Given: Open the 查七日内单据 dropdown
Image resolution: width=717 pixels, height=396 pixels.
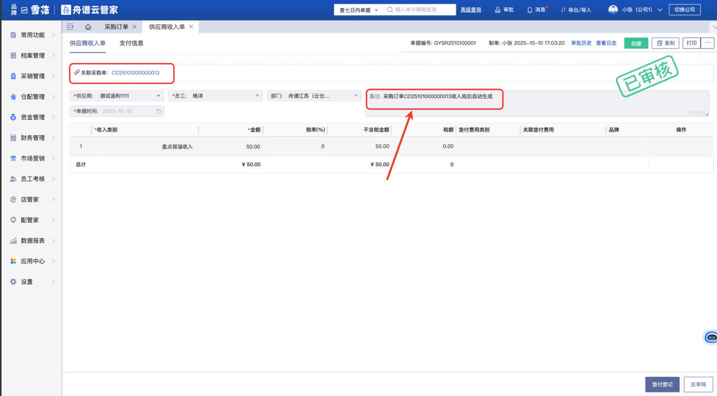Looking at the screenshot, I should pyautogui.click(x=359, y=10).
